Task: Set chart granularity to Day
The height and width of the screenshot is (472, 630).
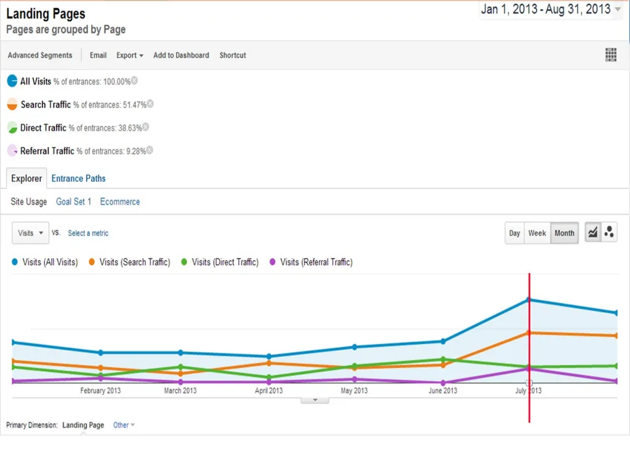Action: pos(514,233)
